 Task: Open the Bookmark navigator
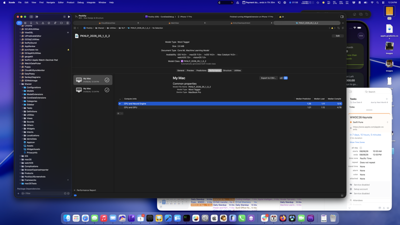tap(31, 23)
